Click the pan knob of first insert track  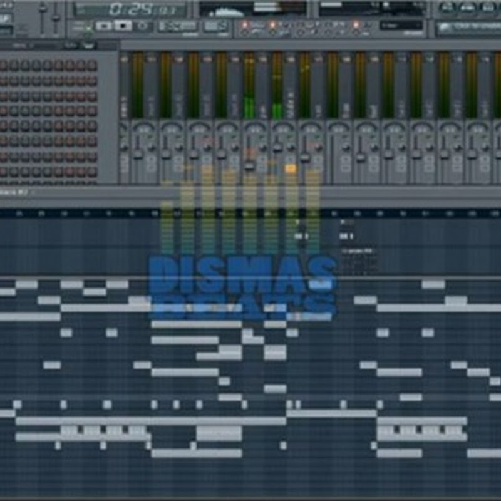143,129
